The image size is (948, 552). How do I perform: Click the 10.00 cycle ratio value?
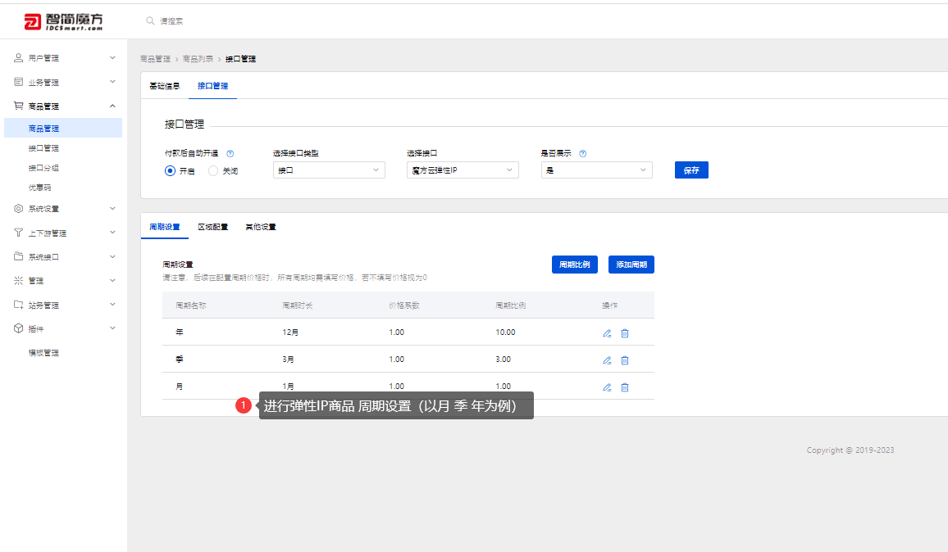pyautogui.click(x=505, y=333)
